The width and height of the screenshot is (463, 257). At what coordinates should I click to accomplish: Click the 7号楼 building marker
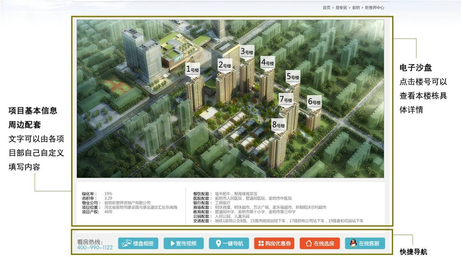[286, 99]
